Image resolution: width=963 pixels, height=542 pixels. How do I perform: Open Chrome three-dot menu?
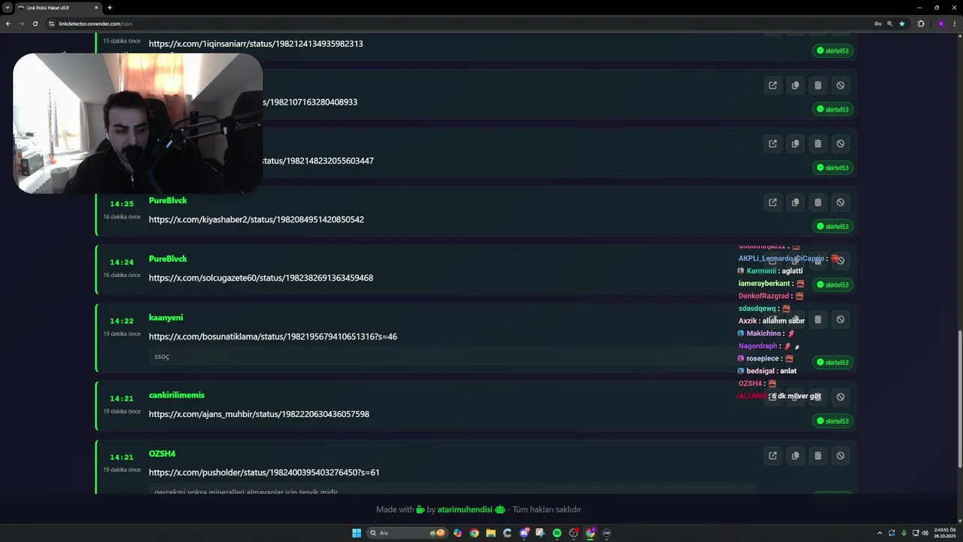[x=955, y=23]
